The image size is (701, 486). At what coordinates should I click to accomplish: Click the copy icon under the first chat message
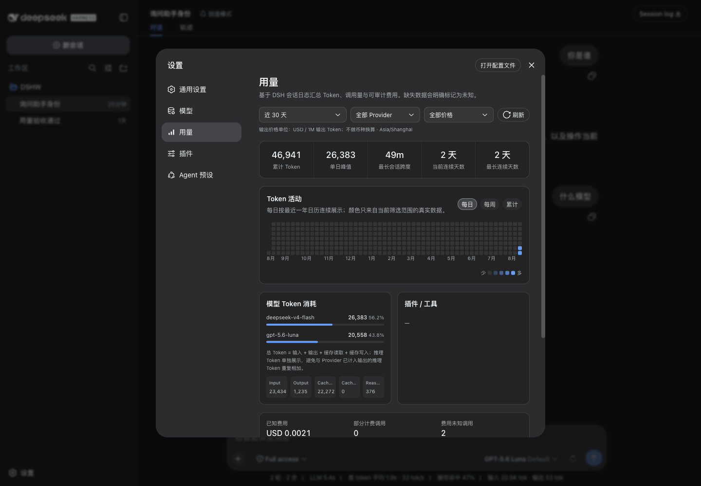(x=591, y=76)
